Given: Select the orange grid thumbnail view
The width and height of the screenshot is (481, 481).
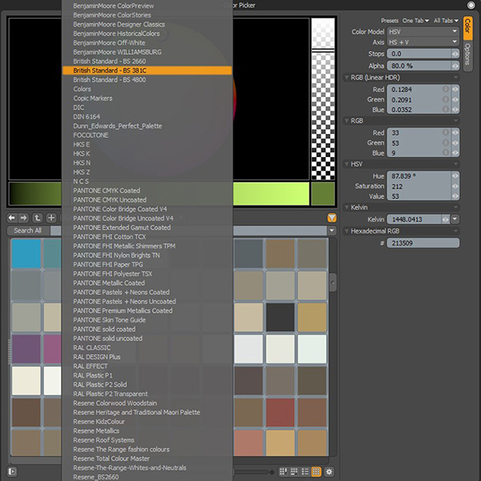Looking at the screenshot, I should click(x=316, y=471).
